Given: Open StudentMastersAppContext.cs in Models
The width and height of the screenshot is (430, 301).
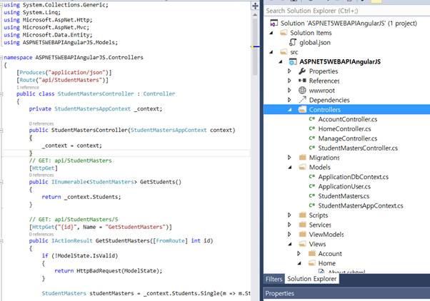Looking at the screenshot, I should (360, 205).
